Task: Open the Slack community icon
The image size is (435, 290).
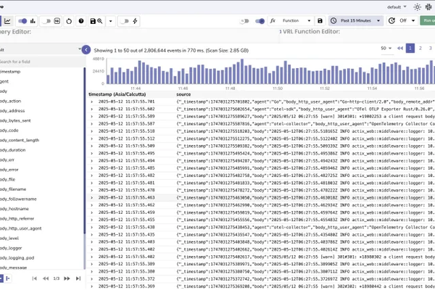Action: coord(428,7)
